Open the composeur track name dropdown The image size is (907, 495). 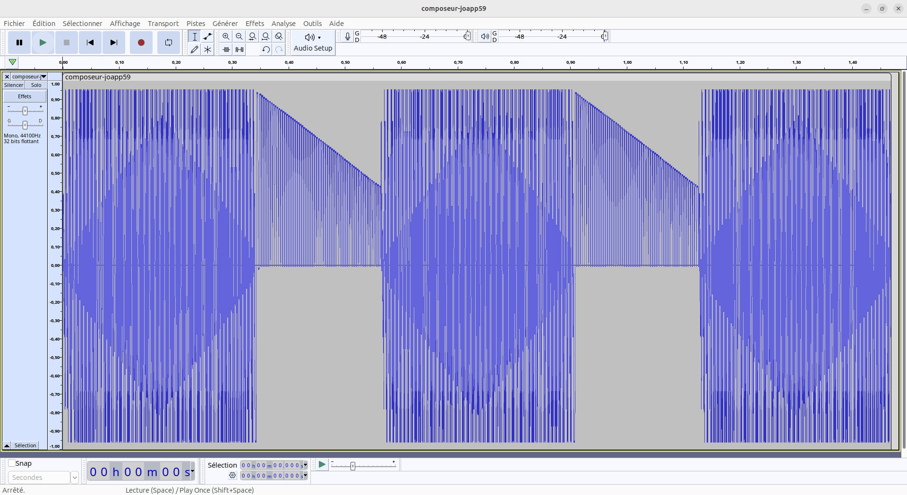click(43, 77)
